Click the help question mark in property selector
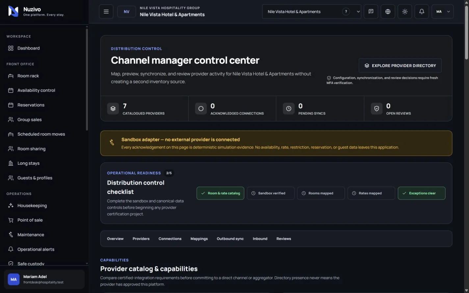This screenshot has width=469, height=293. pos(346,12)
